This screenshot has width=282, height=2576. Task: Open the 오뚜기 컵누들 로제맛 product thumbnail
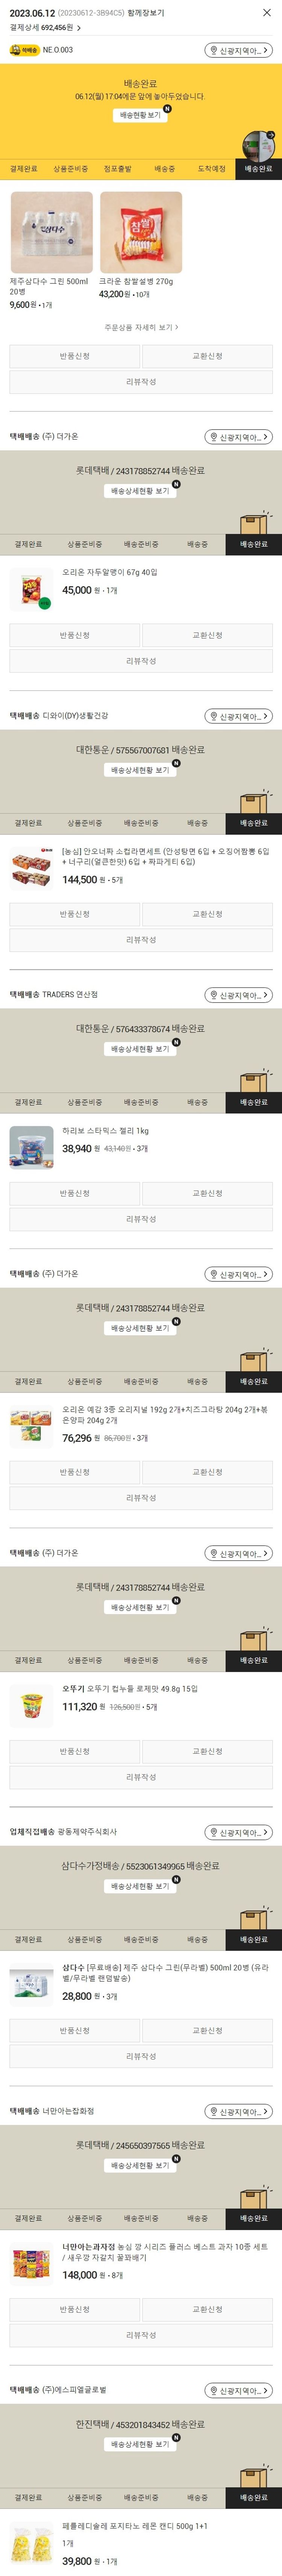click(31, 1705)
